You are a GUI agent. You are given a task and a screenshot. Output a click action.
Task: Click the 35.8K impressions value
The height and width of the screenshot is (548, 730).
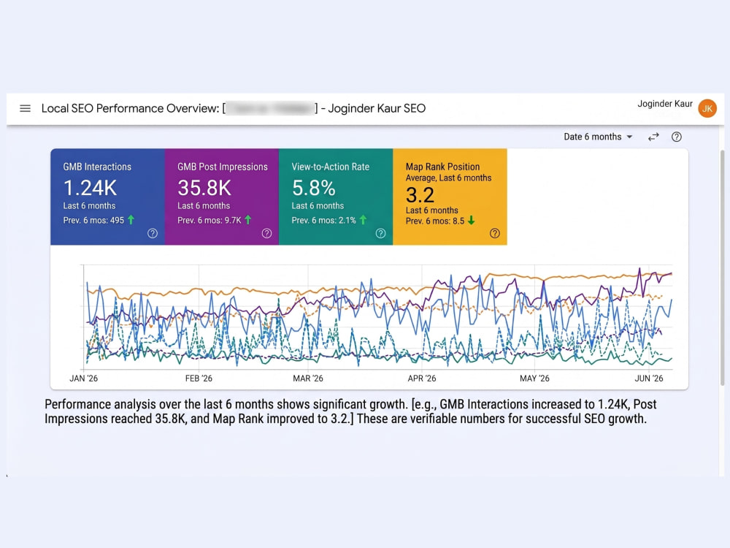[x=204, y=189]
